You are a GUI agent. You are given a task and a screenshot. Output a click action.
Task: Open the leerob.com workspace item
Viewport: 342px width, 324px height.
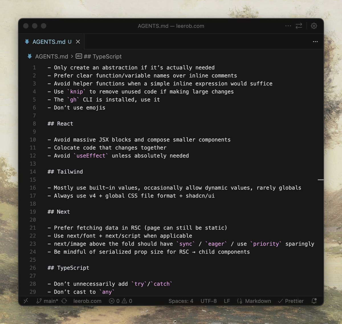(87, 301)
